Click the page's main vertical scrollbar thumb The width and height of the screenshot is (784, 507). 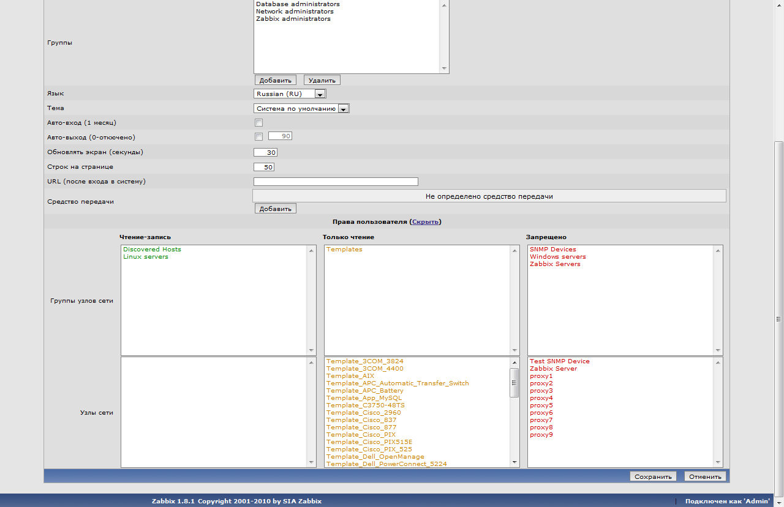[x=779, y=319]
